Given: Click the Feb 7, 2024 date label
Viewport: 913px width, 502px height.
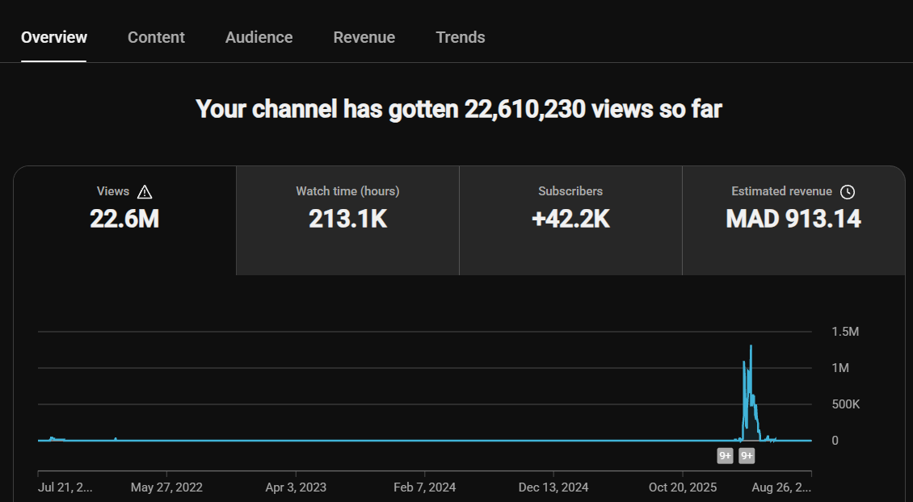Looking at the screenshot, I should [x=424, y=487].
